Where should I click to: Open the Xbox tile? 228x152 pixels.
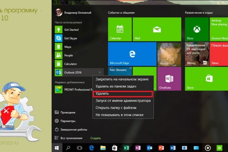196,30
